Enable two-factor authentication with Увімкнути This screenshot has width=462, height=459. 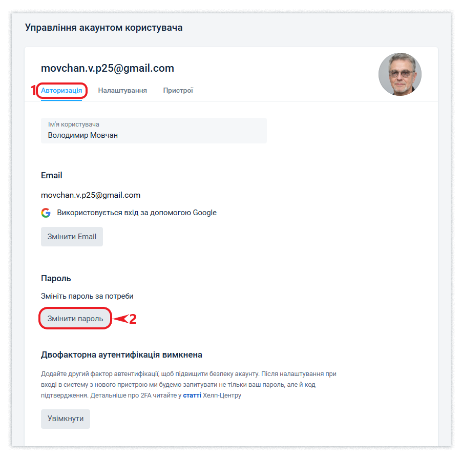click(x=66, y=419)
